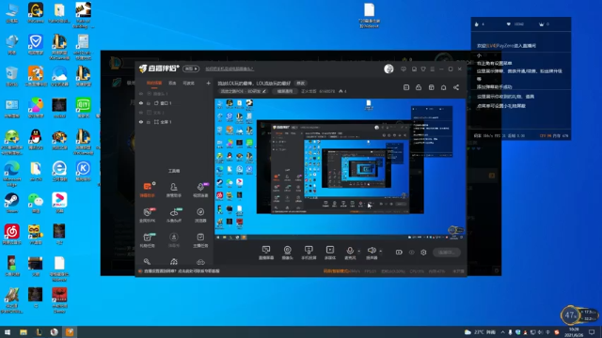This screenshot has width=602, height=338.
Task: Click the speaker icon in bottom bar
Action: [372, 251]
